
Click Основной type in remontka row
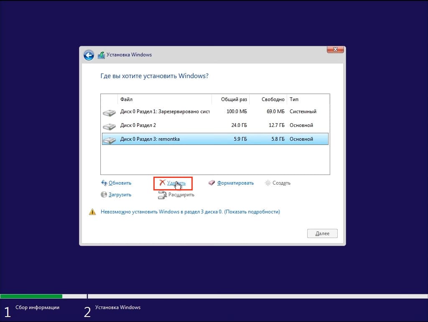point(301,139)
